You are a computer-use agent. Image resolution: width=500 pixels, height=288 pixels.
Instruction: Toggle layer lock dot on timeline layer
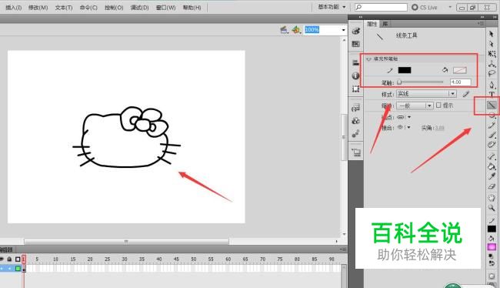[9, 269]
